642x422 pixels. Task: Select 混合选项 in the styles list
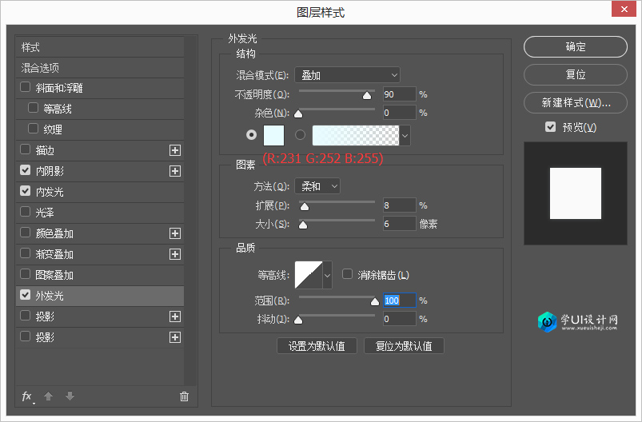click(x=40, y=68)
